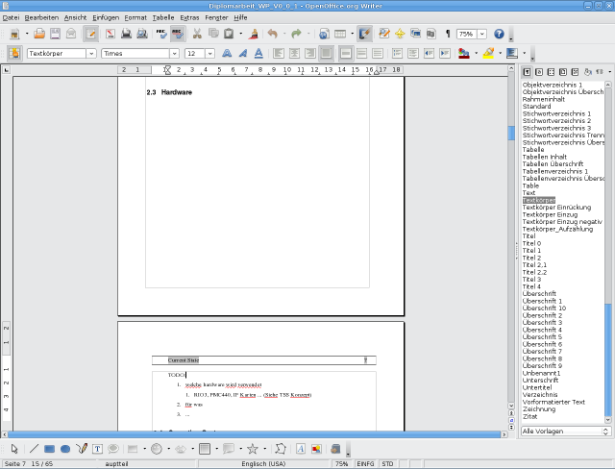Copy the selection with the copy icon
615x469 pixels.
(213, 34)
